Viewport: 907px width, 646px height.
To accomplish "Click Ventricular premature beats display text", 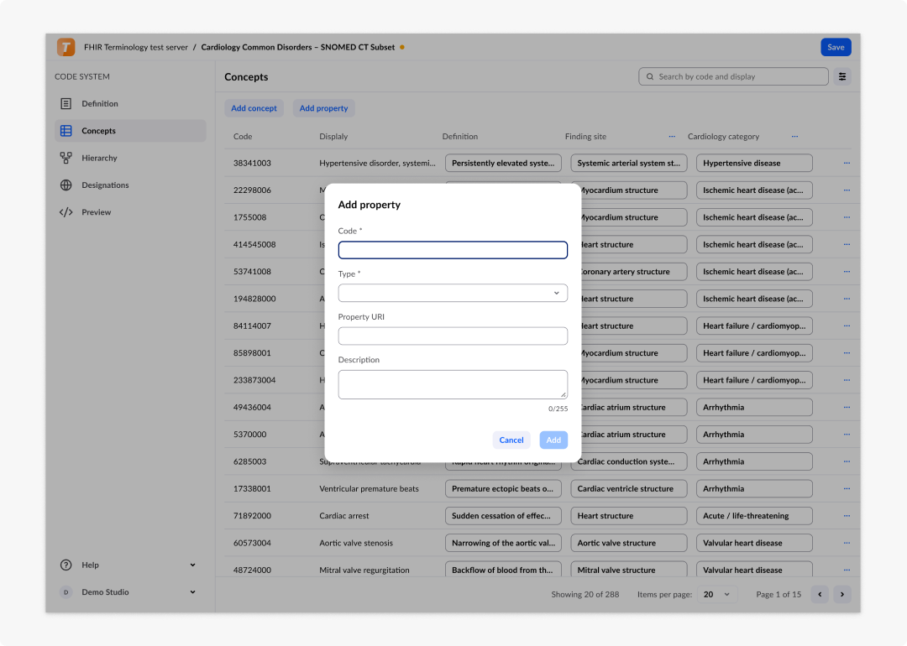I will 369,489.
